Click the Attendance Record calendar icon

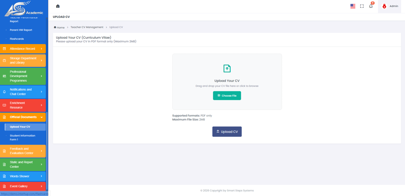click(4, 49)
